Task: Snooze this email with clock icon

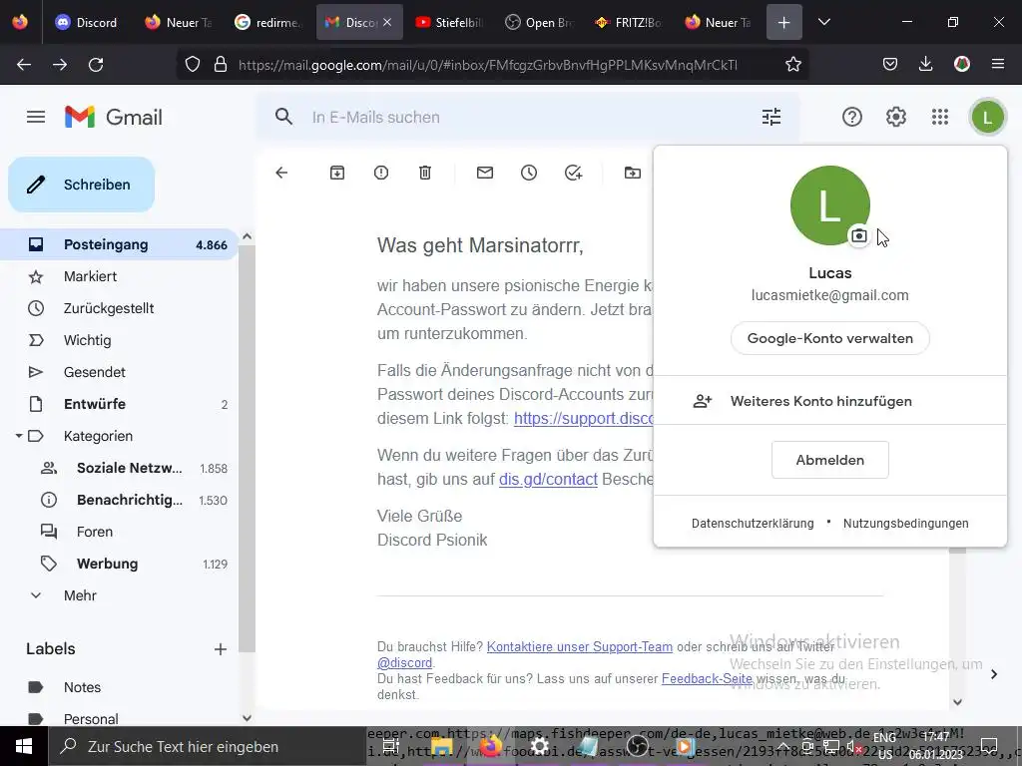Action: click(x=529, y=173)
